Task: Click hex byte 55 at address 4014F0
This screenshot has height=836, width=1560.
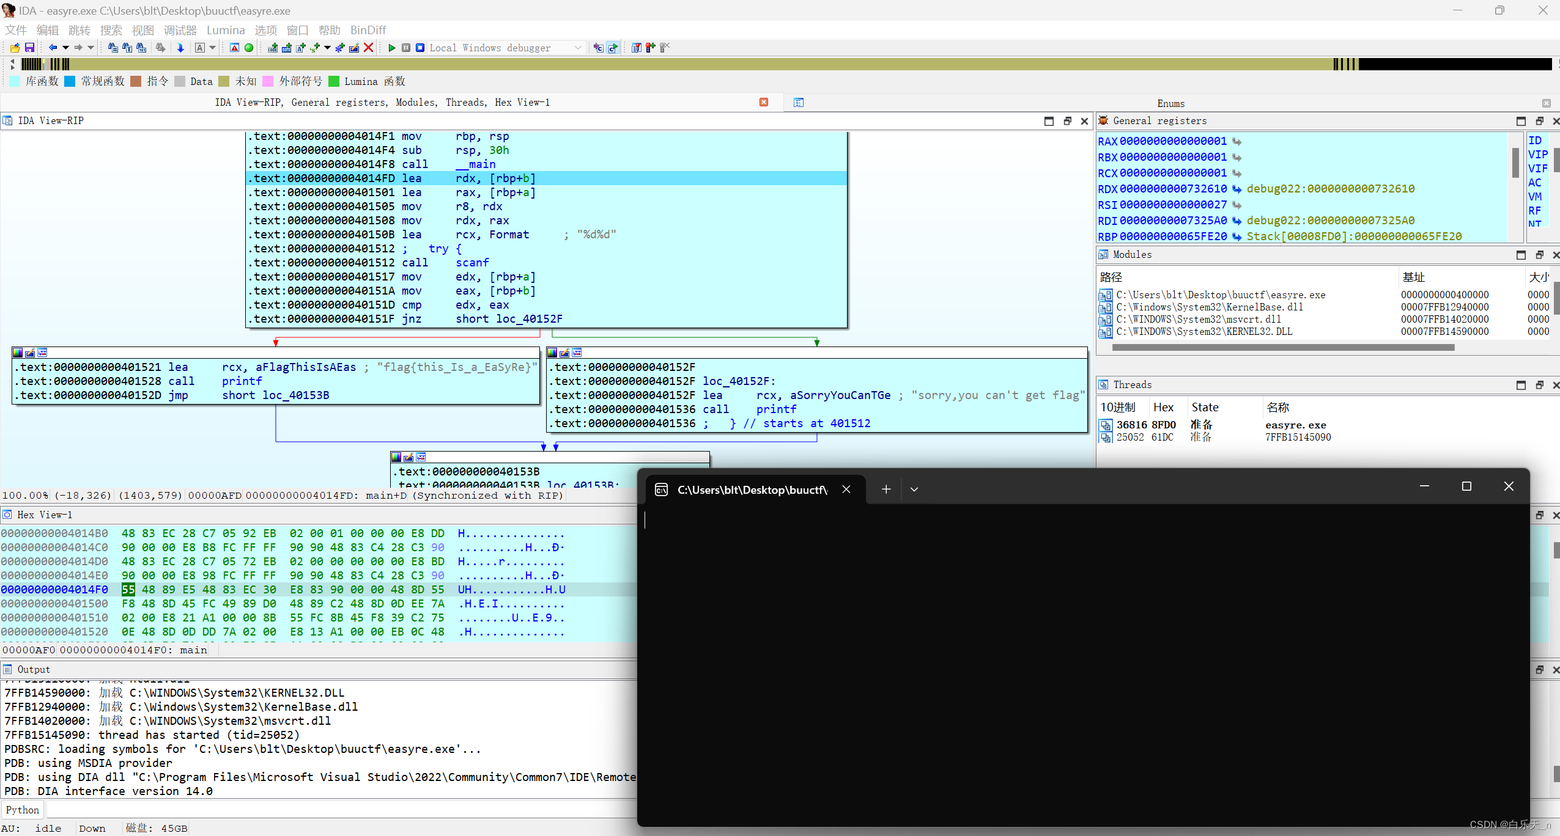Action: click(128, 590)
